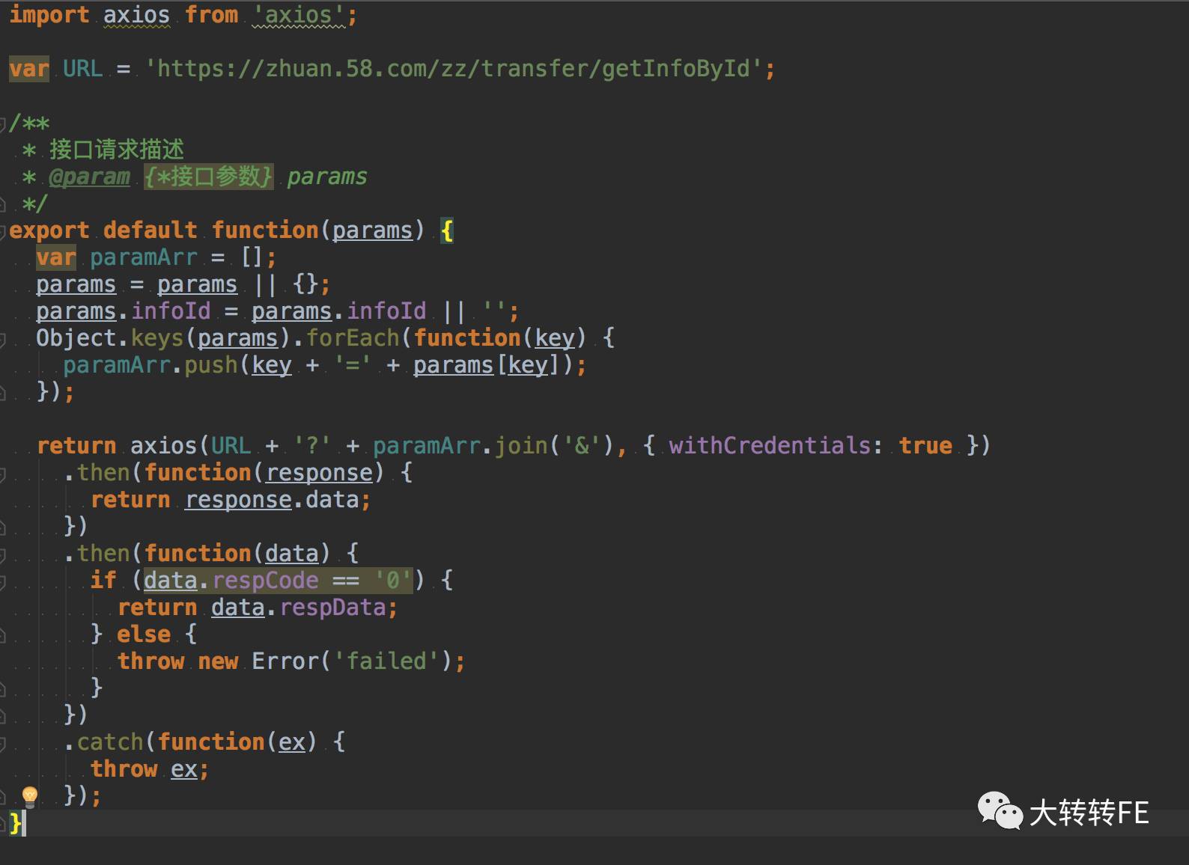Click the yellow lightbulb quick-fix icon
1189x865 pixels.
point(30,796)
